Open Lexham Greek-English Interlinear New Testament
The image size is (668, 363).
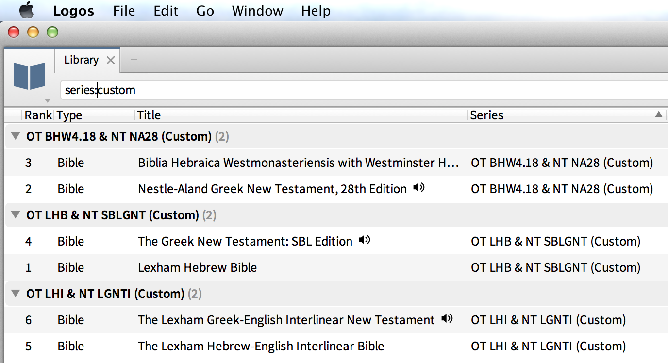pos(286,320)
